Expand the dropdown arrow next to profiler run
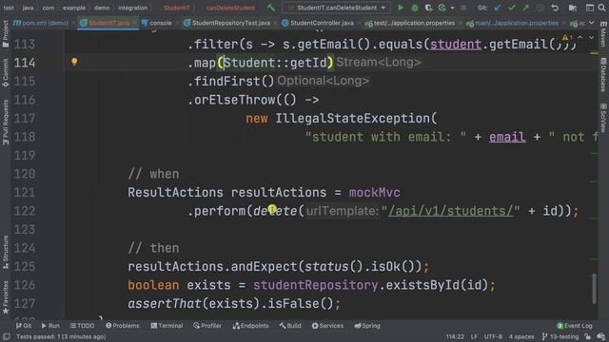Viewport: 609px width, 342px height. (x=452, y=8)
